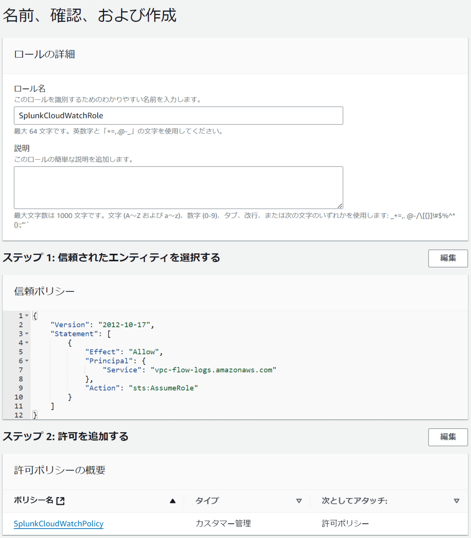This screenshot has width=471, height=538.
Task: Click the 編集 button for ステップ 1
Action: tap(448, 258)
